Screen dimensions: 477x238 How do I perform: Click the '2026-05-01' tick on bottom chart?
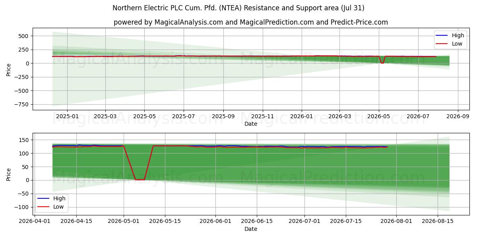[124, 221]
